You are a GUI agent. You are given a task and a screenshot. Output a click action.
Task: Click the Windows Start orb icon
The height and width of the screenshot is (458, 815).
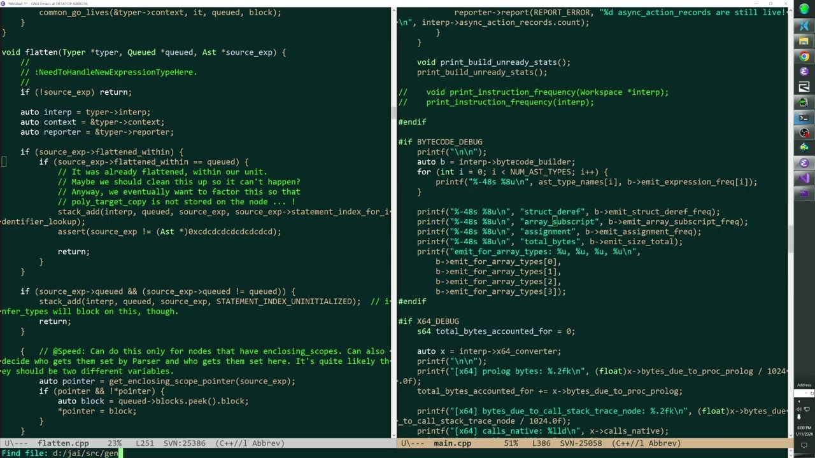(x=804, y=10)
